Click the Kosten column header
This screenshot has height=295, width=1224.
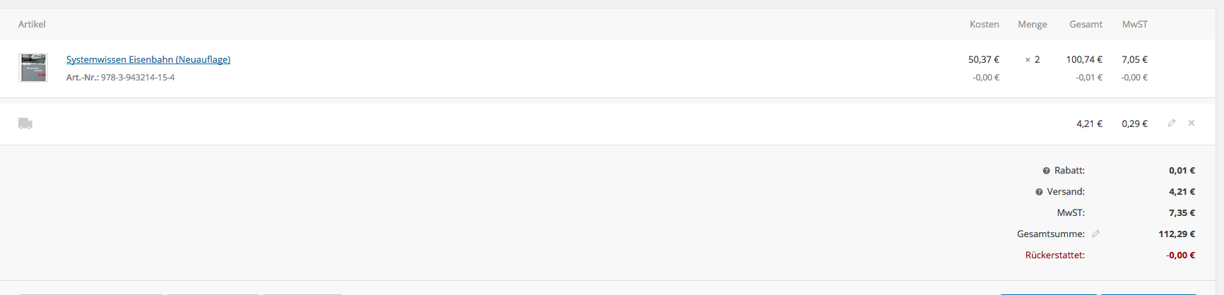click(x=985, y=24)
